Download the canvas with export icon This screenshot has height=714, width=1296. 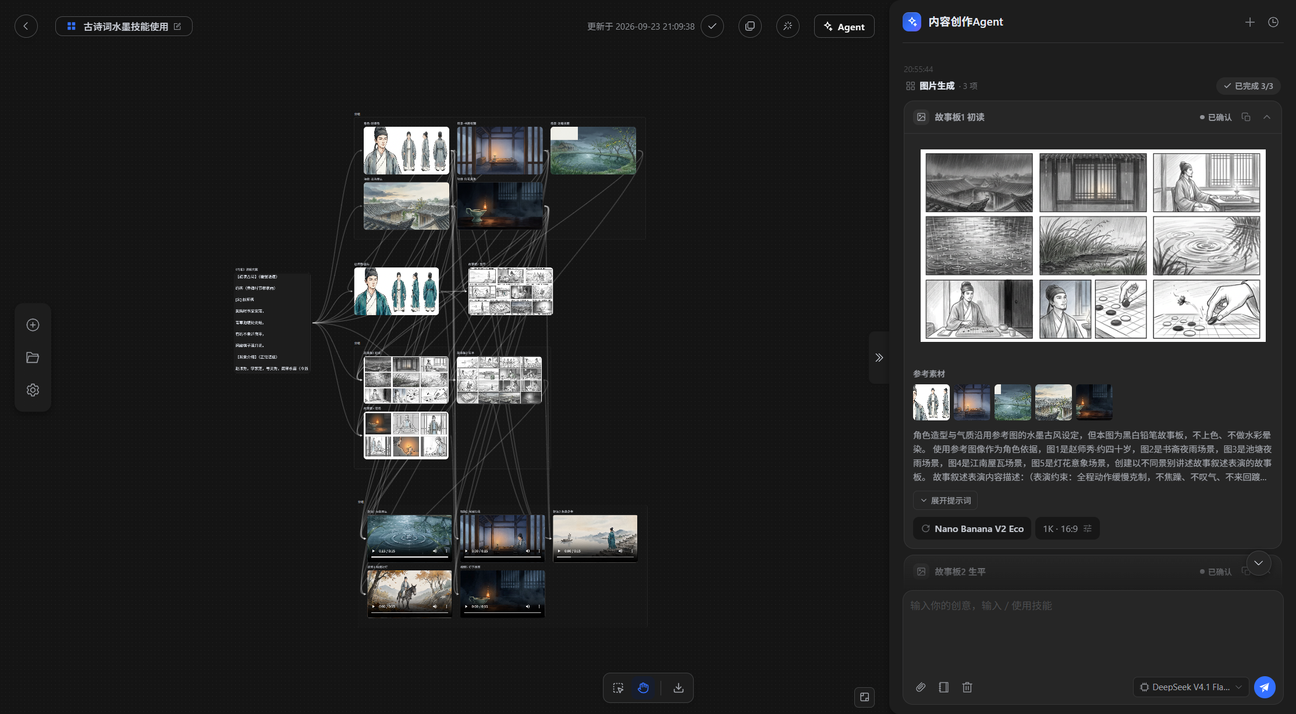679,688
